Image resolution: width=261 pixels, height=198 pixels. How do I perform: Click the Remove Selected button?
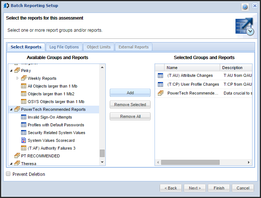130,105
